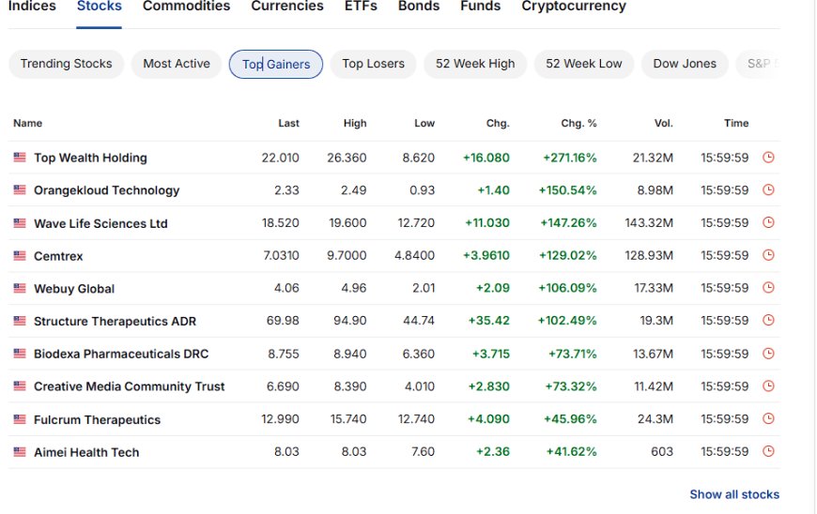
Task: Click the Chg. % column header
Action: point(578,123)
